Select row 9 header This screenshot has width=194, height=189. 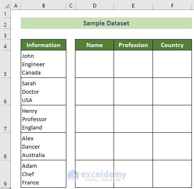(x=5, y=174)
